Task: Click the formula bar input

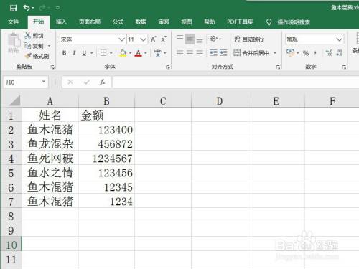Action: pos(236,82)
